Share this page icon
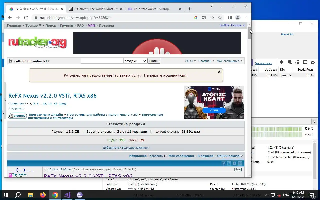Image resolution: width=320 pixels, height=200 pixels. (x=212, y=18)
